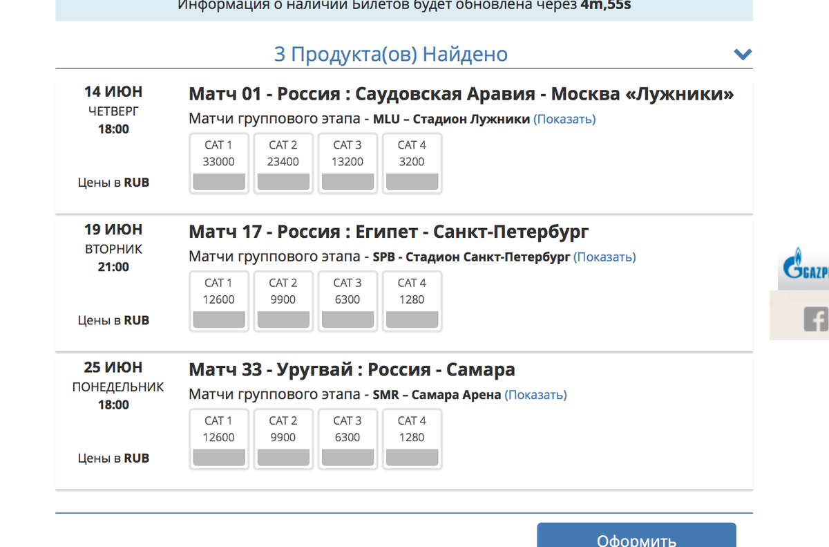Toggle CAT 2 selection for Матч 33

click(x=283, y=438)
